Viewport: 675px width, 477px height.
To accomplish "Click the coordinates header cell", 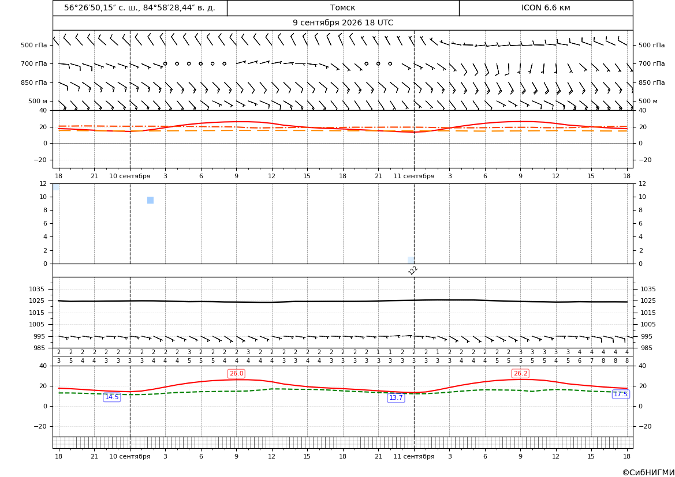I will [140, 7].
